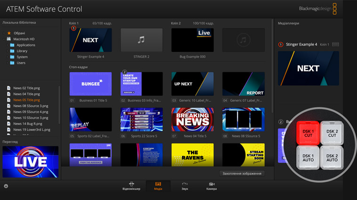Switch to the Медіа tab
This screenshot has width=357, height=200.
click(x=158, y=186)
